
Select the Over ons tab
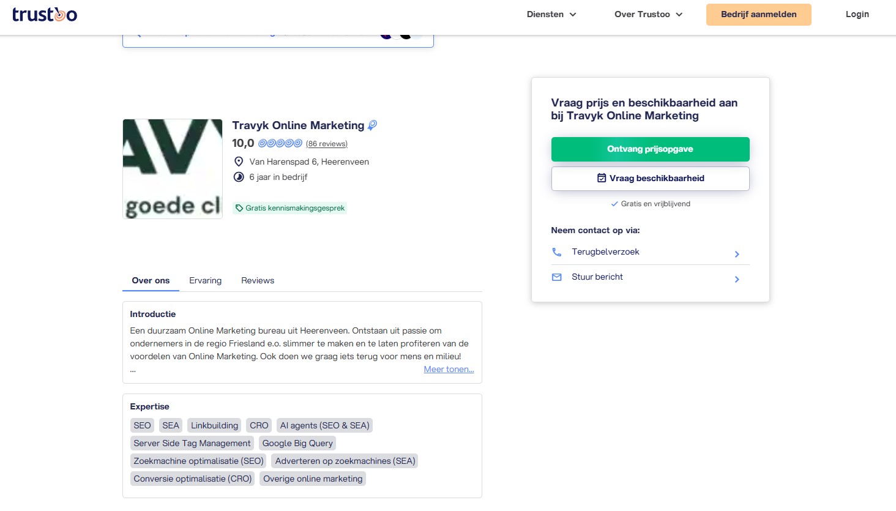click(x=151, y=280)
